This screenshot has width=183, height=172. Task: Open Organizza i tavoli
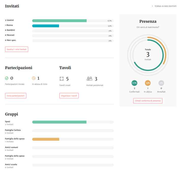tap(69, 96)
